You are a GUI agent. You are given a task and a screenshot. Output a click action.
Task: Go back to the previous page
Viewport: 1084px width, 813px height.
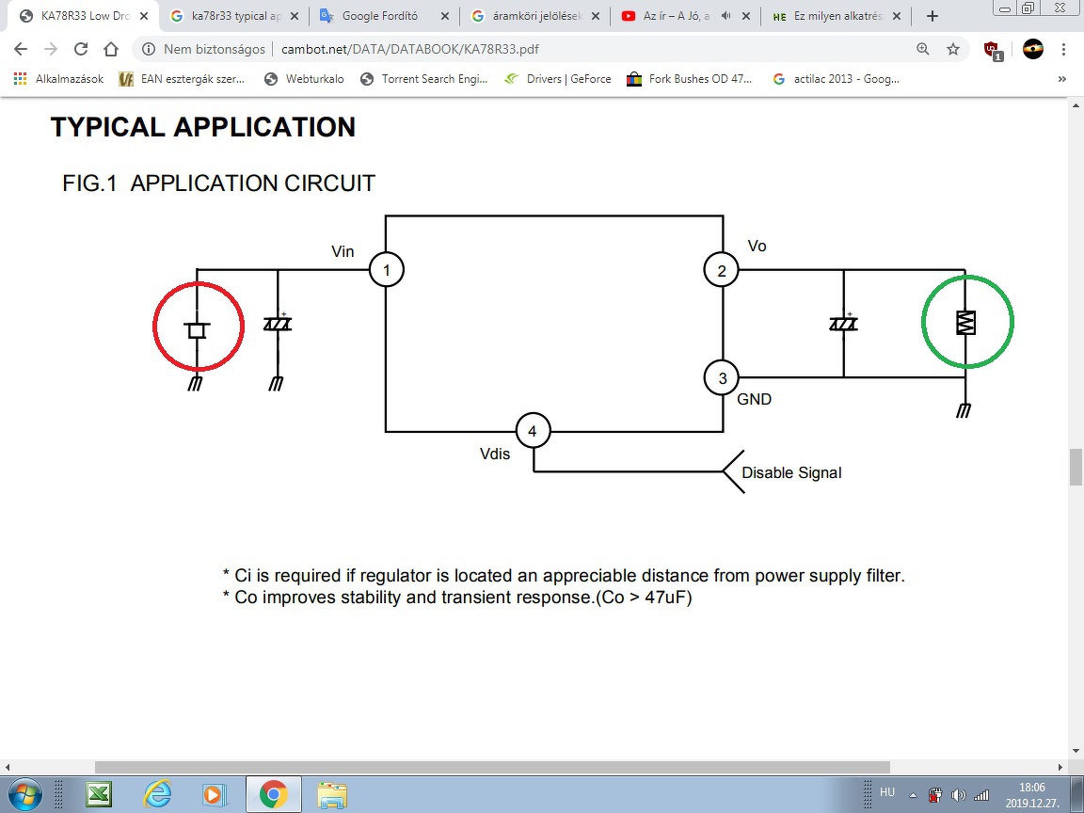pos(21,49)
